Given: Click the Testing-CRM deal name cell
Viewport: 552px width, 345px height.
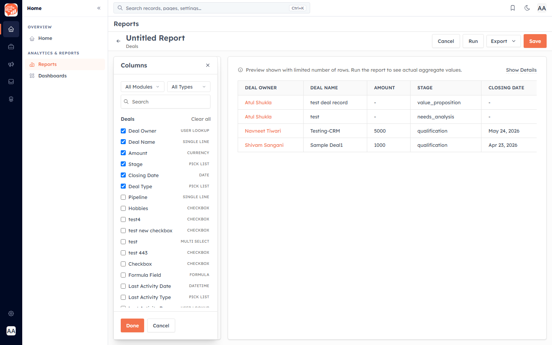Looking at the screenshot, I should [x=335, y=131].
